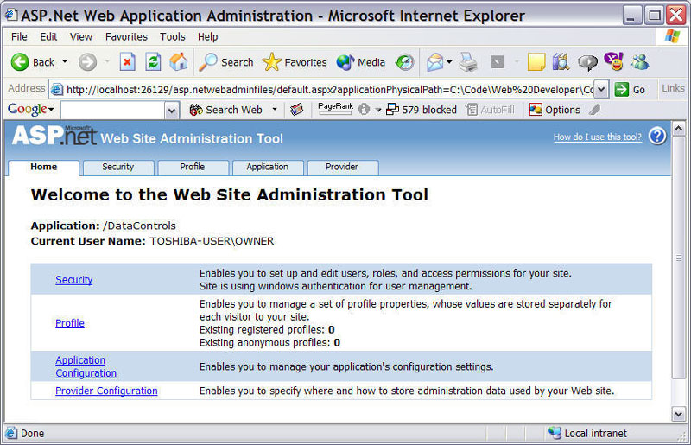Click the AutoFill button
691x445 pixels.
(x=490, y=110)
